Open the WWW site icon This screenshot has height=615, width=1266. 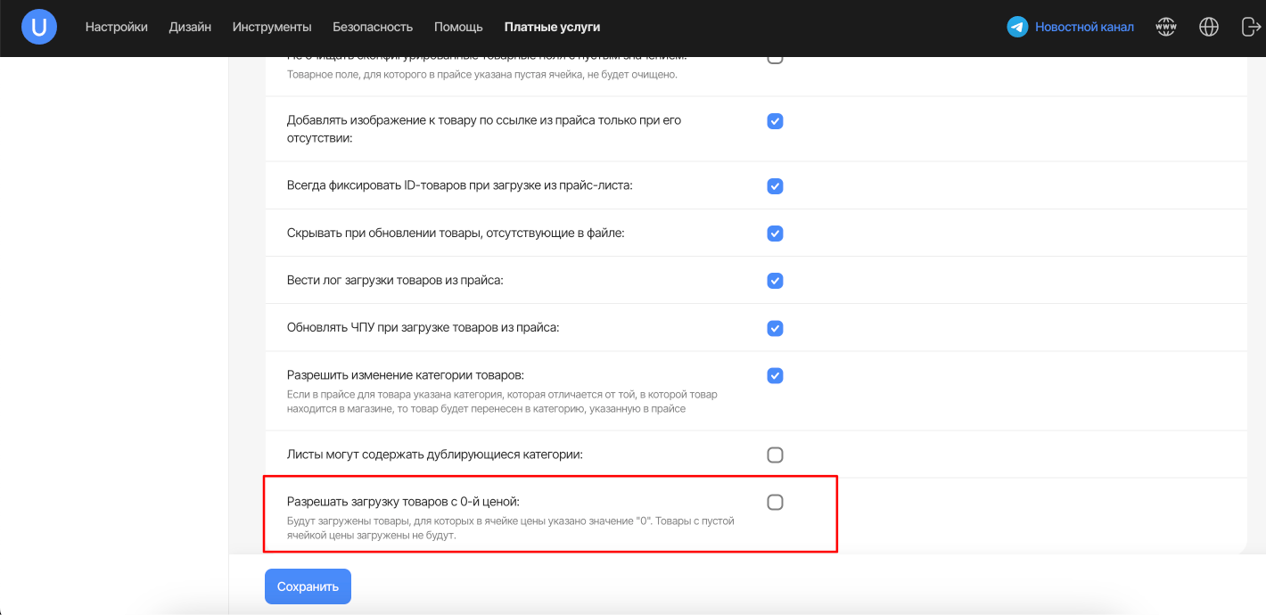click(1165, 28)
